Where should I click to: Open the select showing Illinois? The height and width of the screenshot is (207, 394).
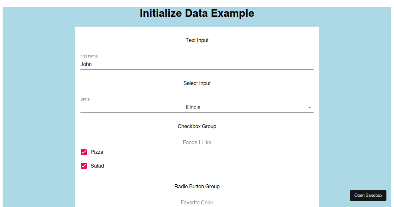(197, 107)
